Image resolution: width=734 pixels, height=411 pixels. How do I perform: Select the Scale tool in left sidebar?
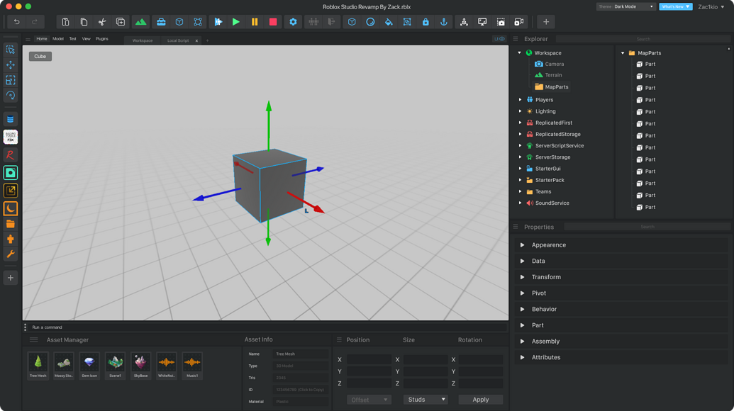tap(10, 81)
